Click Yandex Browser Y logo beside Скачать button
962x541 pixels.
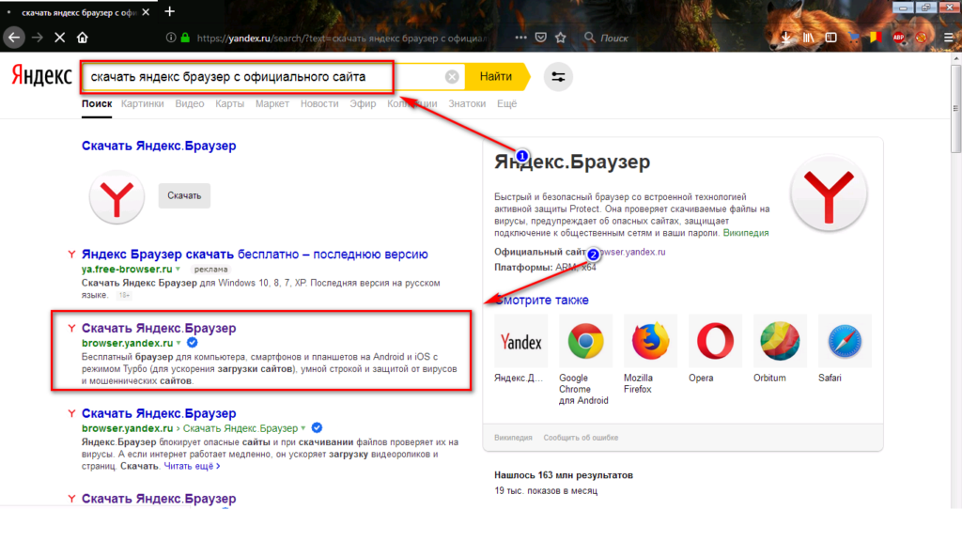pyautogui.click(x=116, y=197)
